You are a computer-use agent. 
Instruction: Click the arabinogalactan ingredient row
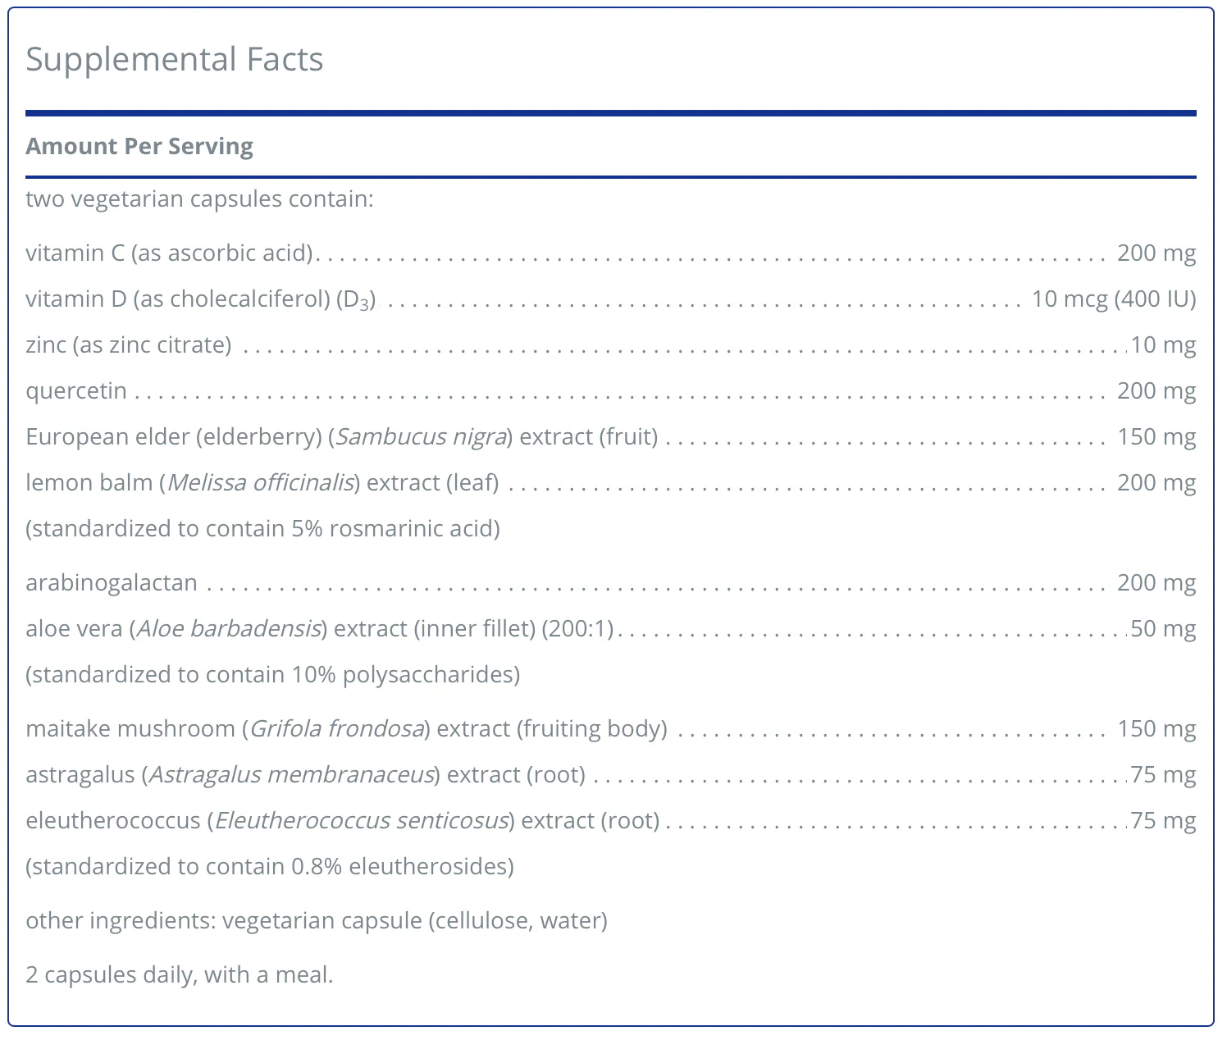click(611, 582)
